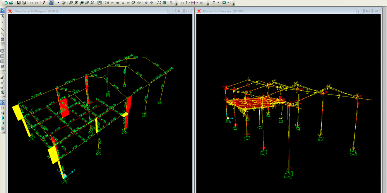Screen dimensions: 387x193
Task: Click the New Model icon
Action: pyautogui.click(x=6, y=2)
